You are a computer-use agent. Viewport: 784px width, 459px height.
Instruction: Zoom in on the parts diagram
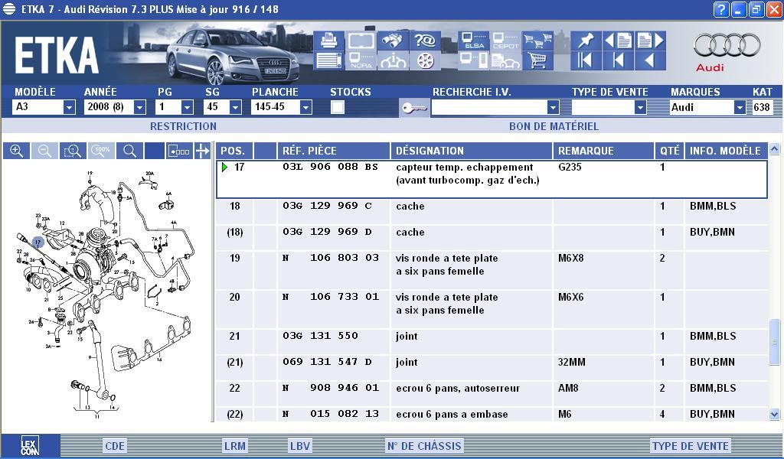pos(17,151)
